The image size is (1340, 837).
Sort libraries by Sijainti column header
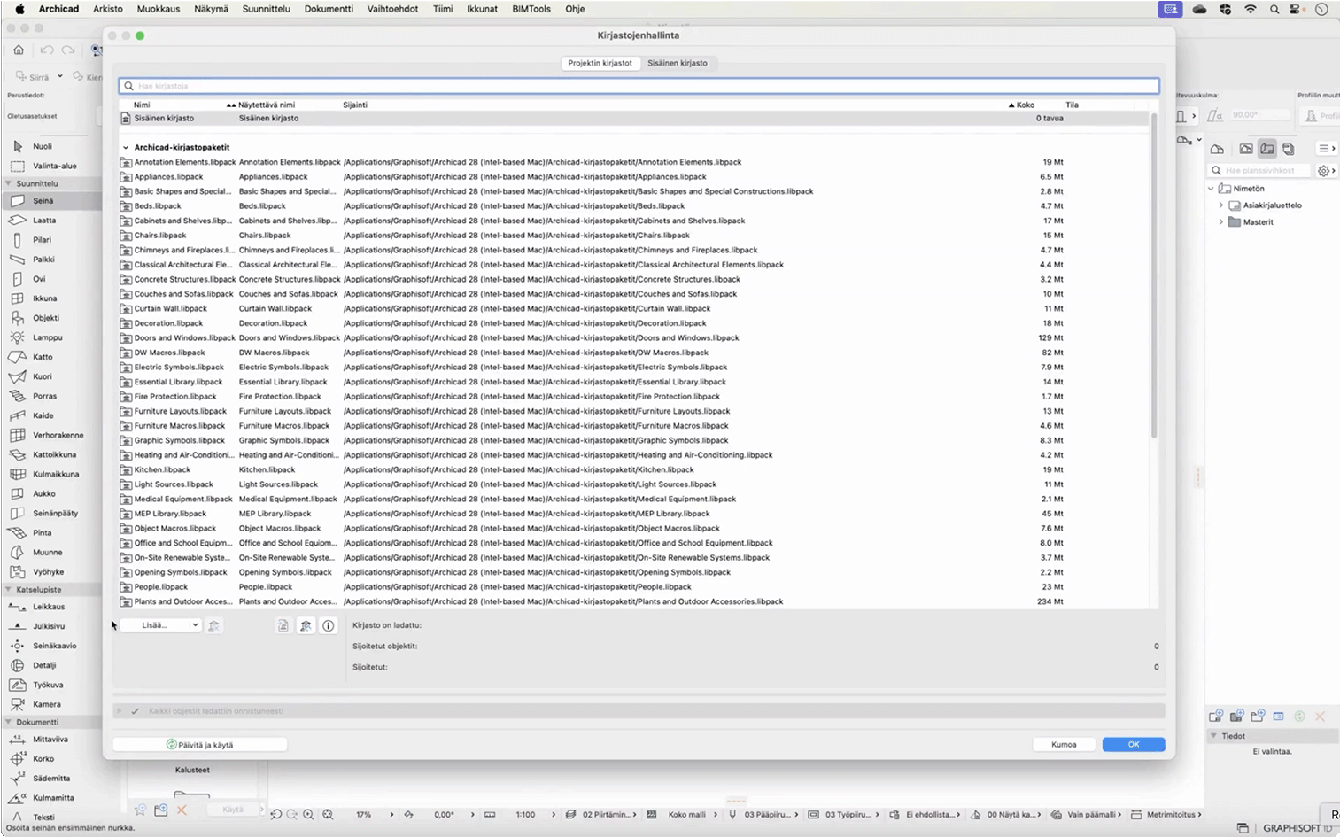355,105
